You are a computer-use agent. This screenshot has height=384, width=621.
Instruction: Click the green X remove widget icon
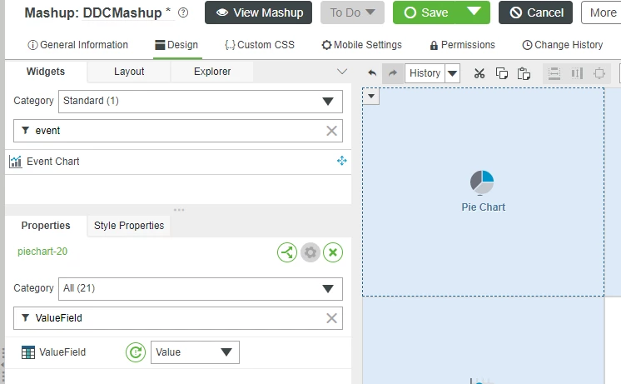(x=333, y=252)
